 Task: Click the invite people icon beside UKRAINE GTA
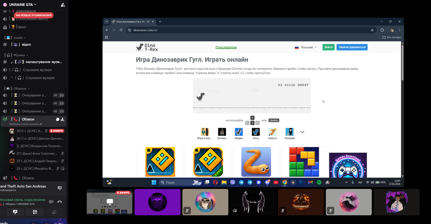point(63,5)
